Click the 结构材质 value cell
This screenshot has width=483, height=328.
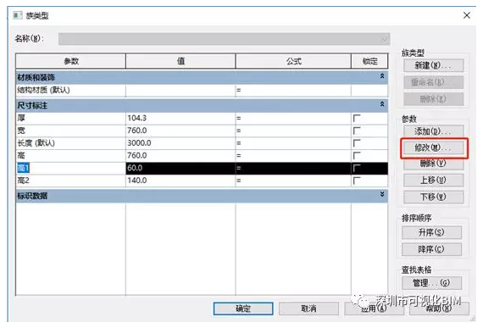180,90
